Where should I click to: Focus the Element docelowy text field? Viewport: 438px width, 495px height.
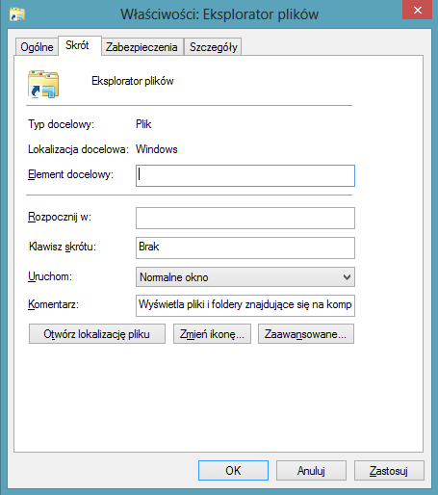coord(245,175)
